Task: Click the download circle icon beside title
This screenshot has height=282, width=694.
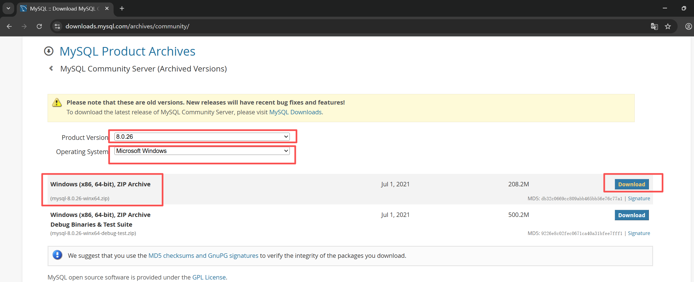Action: pos(49,51)
